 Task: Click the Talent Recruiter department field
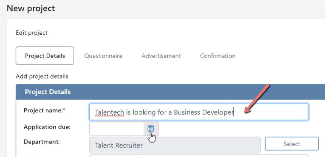point(175,145)
